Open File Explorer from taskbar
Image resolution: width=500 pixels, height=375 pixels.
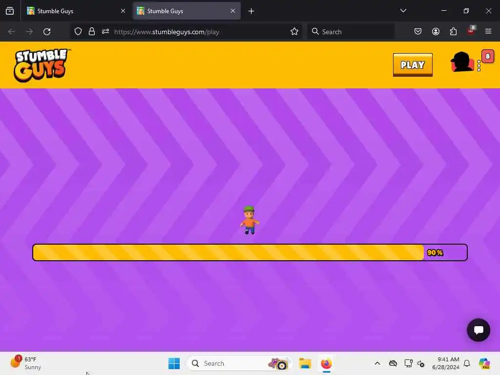point(305,363)
